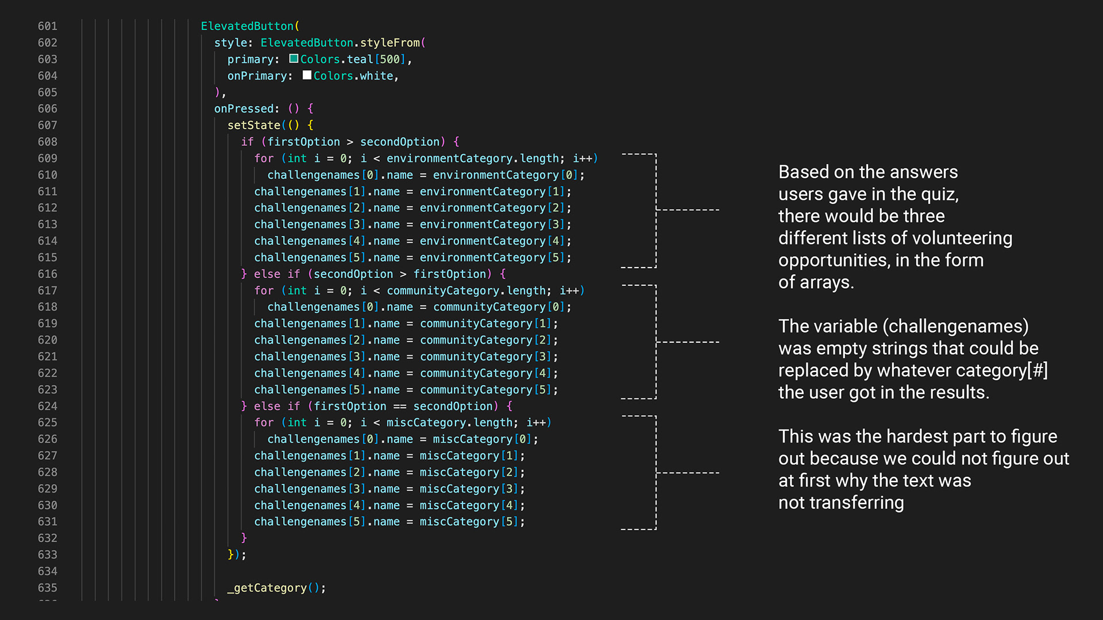Click the teal color swatch before Colors.teal
Image resolution: width=1103 pixels, height=620 pixels.
click(x=294, y=59)
